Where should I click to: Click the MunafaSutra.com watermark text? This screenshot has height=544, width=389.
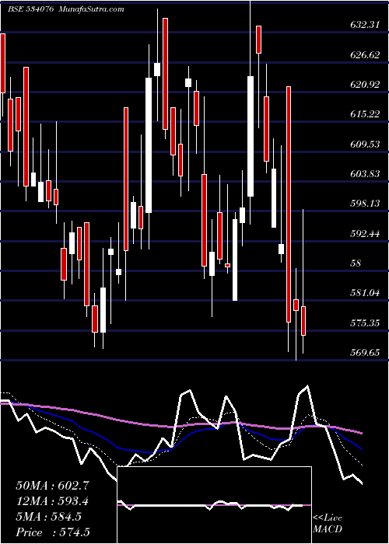(92, 9)
